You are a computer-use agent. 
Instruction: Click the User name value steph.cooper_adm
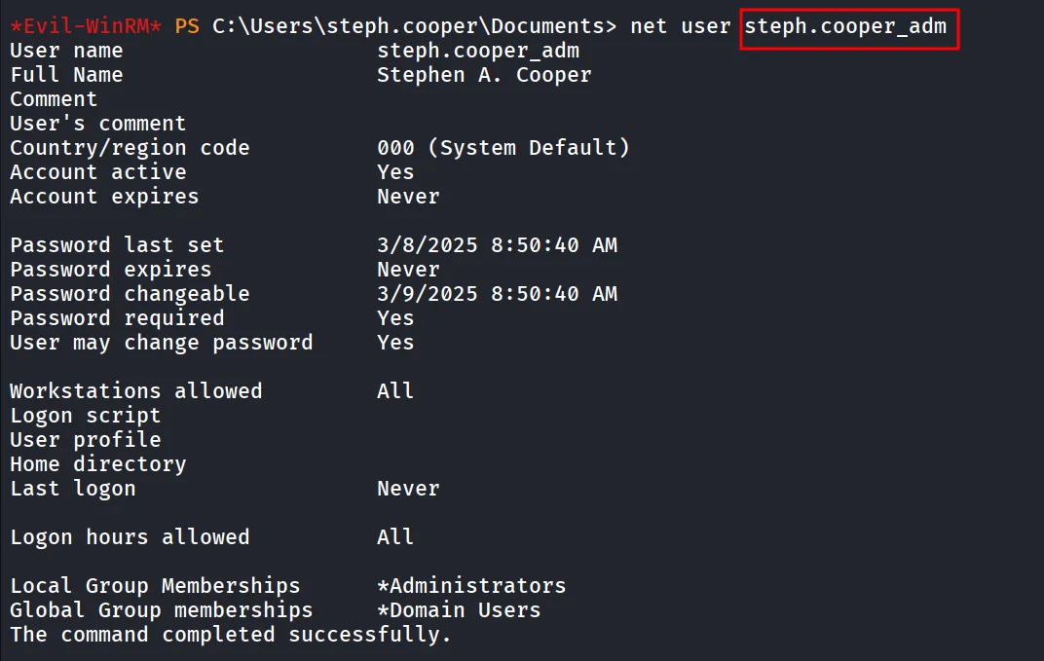coord(478,51)
